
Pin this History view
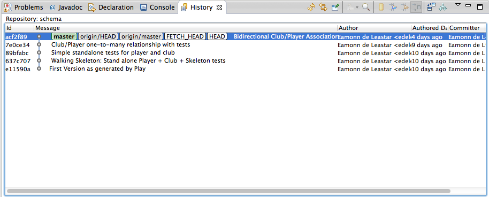click(x=335, y=7)
